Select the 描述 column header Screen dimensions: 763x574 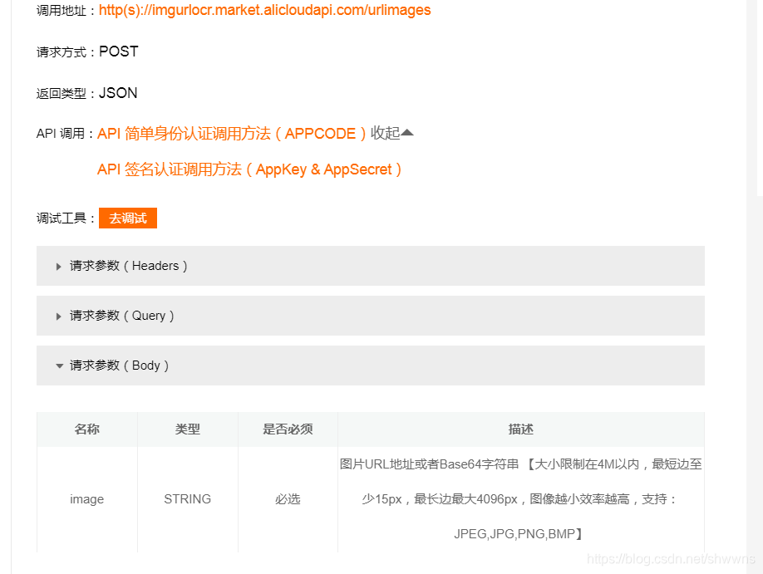521,429
